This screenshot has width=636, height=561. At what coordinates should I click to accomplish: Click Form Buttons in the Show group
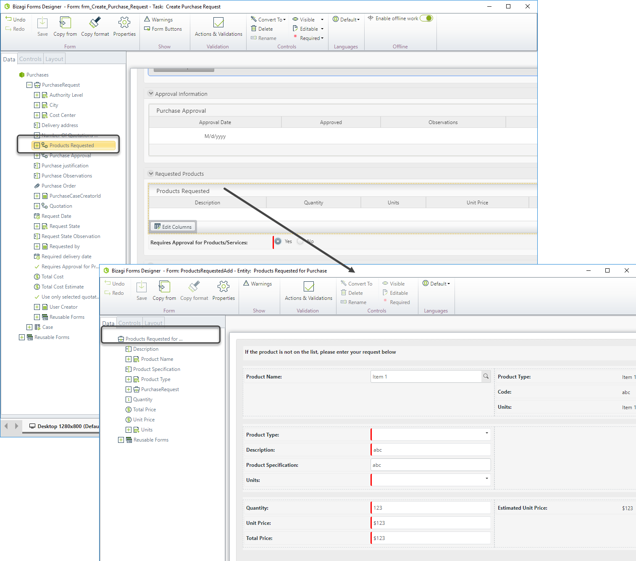(x=163, y=29)
